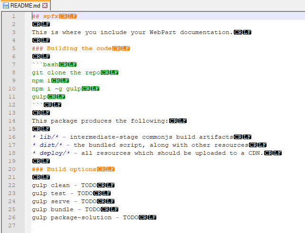Click the 'gulp package-solution - TODO' line

85,217
